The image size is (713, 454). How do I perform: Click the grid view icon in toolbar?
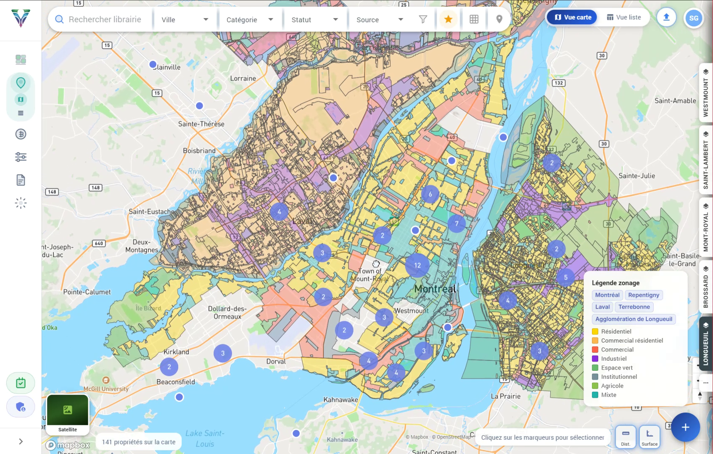click(474, 19)
